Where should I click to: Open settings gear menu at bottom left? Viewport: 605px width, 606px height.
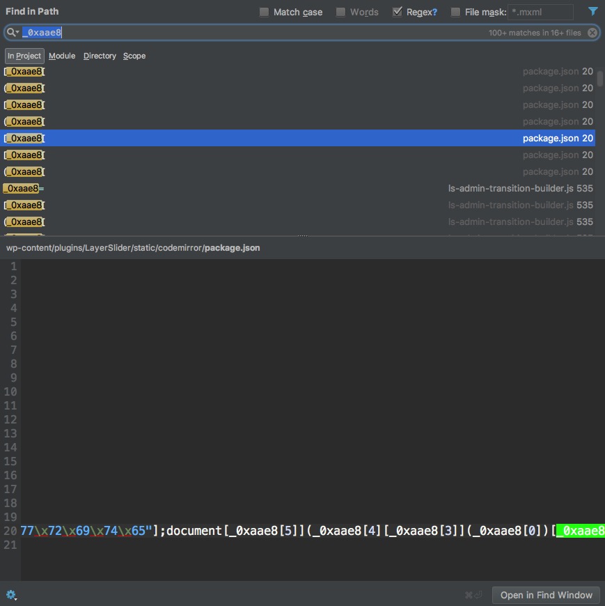click(11, 594)
